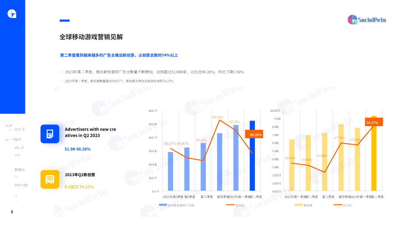Select the heading 全球移动游戏营销见解
This screenshot has width=403, height=227.
click(91, 37)
